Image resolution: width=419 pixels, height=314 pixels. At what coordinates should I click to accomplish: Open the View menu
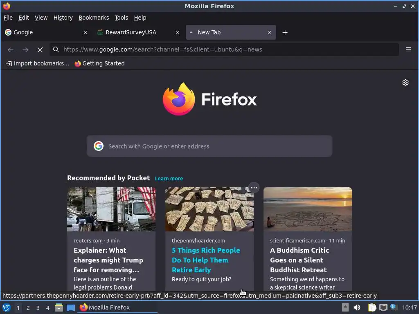[x=41, y=18]
